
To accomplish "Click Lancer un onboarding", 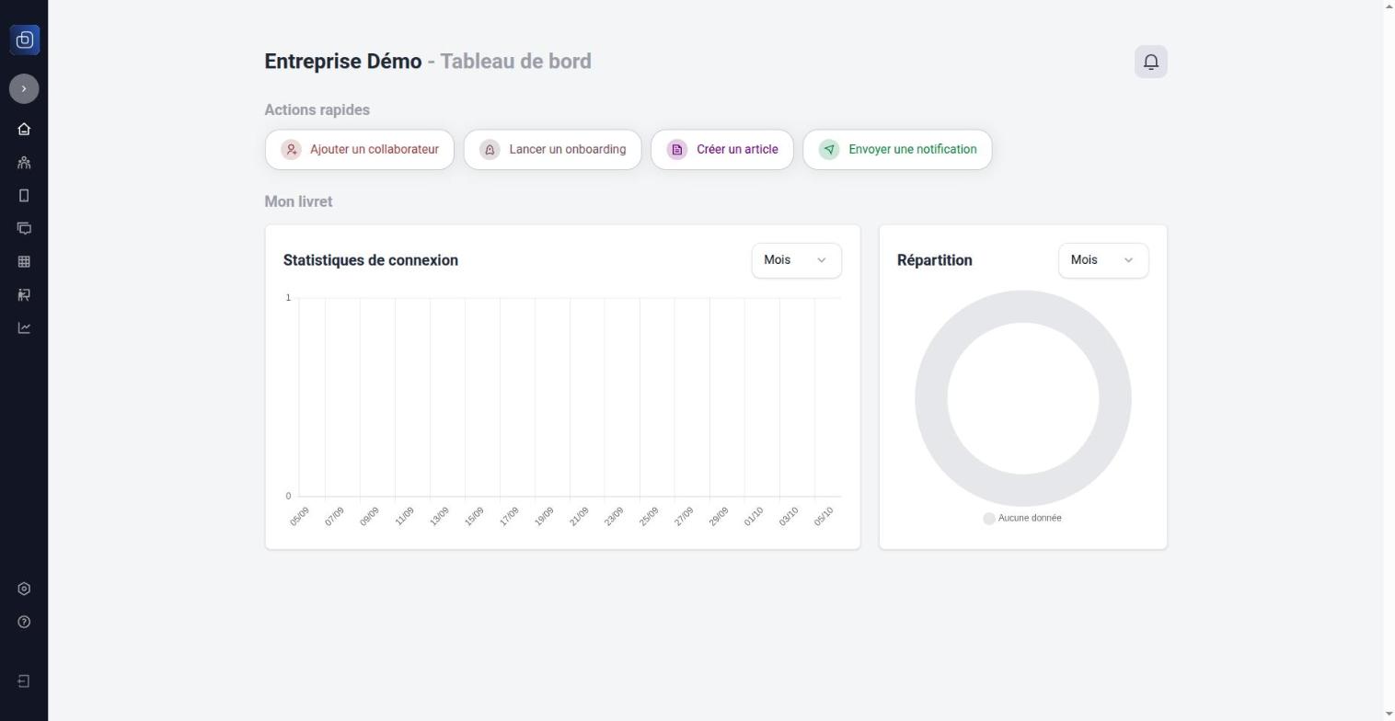I will 552,150.
